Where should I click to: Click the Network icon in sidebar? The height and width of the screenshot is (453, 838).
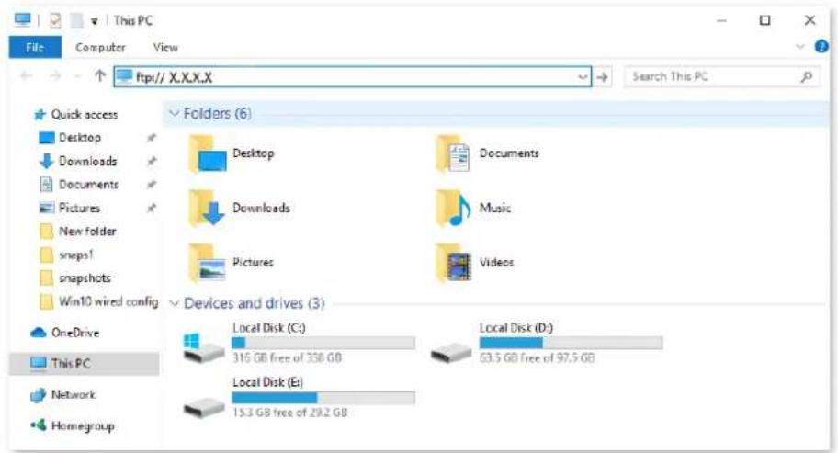pos(39,395)
